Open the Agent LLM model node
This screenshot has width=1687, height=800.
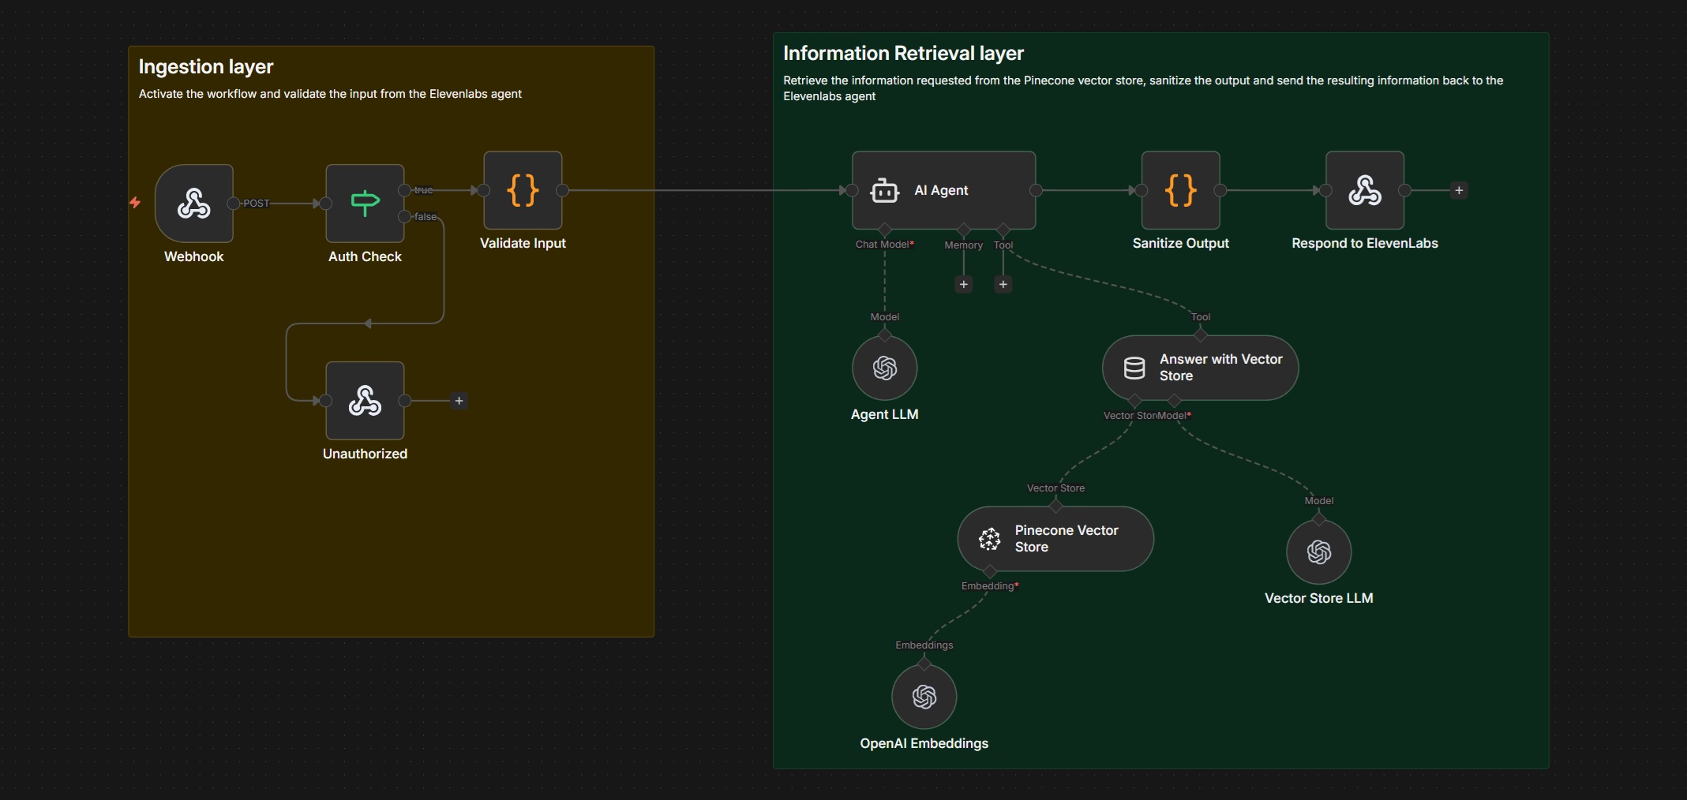[884, 368]
